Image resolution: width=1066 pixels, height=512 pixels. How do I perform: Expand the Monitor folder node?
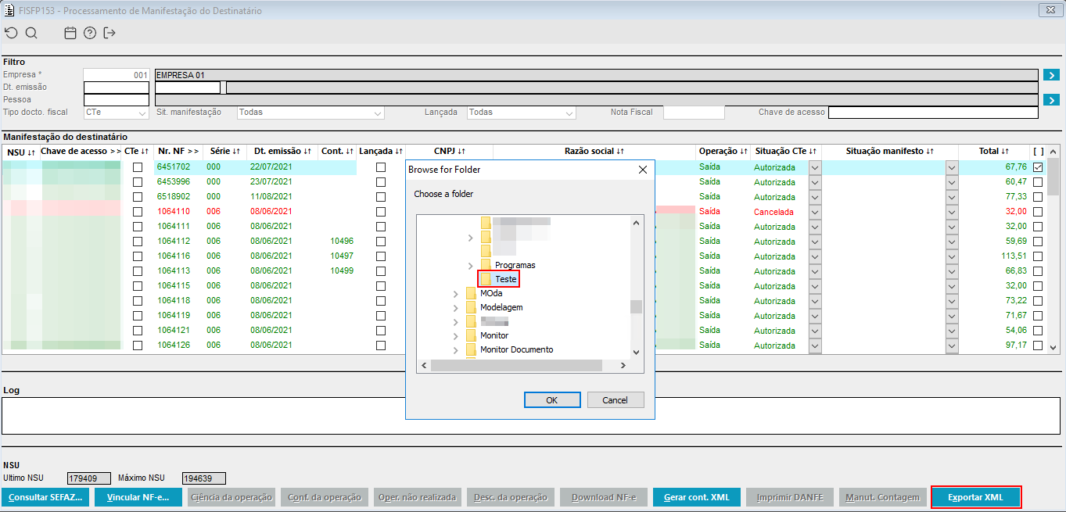(x=455, y=336)
